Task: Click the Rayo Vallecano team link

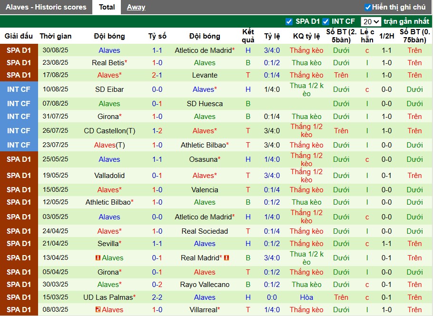Action: pos(205,285)
